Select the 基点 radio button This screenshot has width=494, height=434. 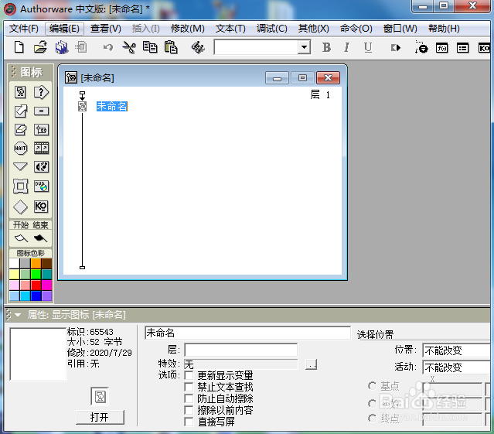point(373,386)
